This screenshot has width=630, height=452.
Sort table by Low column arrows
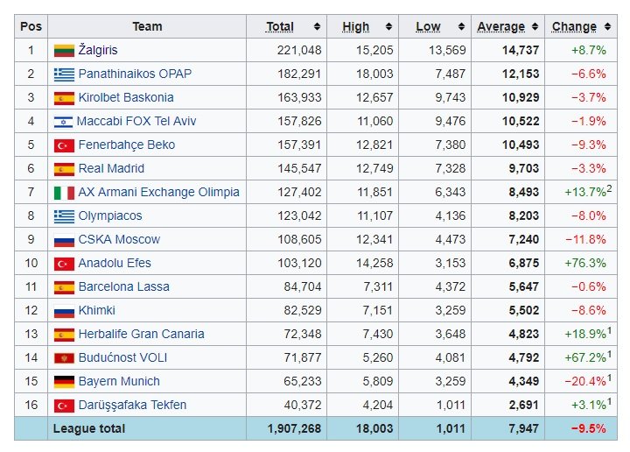[x=461, y=26]
